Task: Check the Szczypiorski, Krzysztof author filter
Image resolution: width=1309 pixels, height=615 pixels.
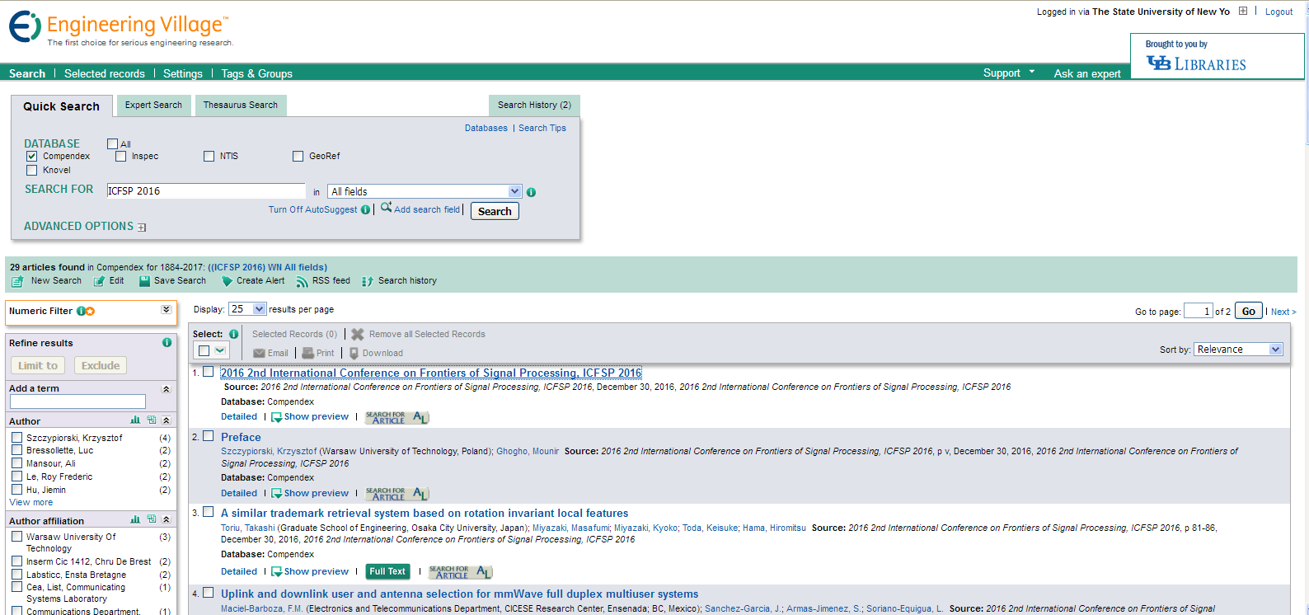Action: pos(16,438)
